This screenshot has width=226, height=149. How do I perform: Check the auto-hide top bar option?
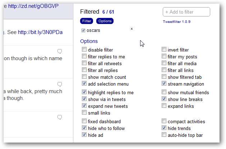tap(164, 135)
